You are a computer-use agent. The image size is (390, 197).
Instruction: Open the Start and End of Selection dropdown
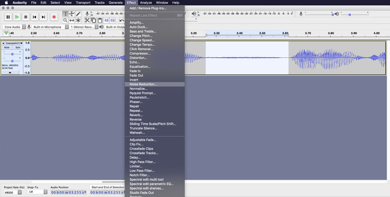click(x=107, y=187)
